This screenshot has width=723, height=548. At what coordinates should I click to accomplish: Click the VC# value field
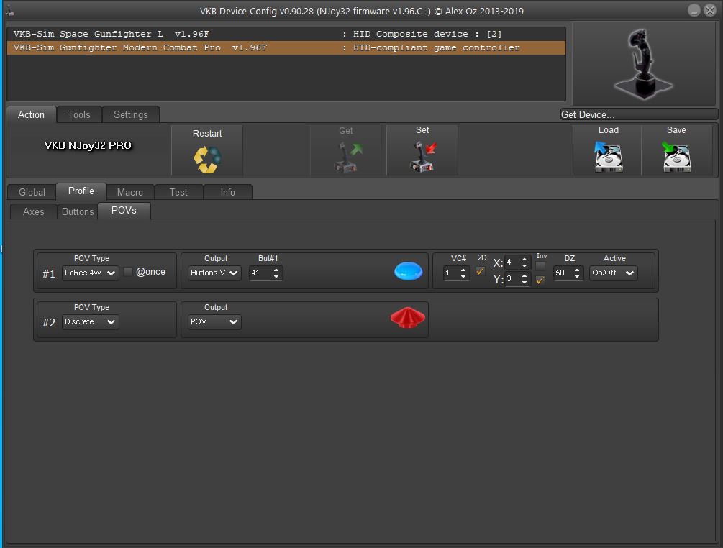click(x=451, y=273)
